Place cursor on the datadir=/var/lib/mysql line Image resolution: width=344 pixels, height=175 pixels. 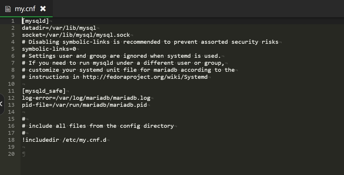59,28
